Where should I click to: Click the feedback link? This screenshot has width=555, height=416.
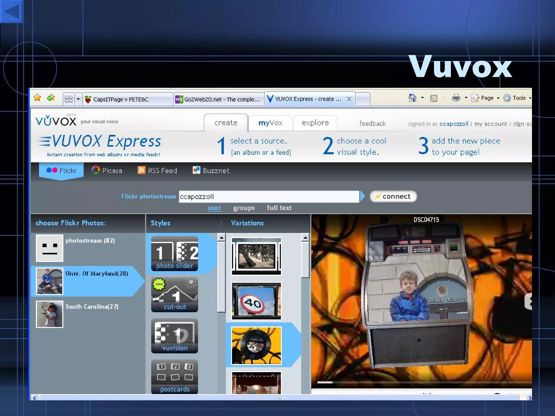click(x=373, y=123)
